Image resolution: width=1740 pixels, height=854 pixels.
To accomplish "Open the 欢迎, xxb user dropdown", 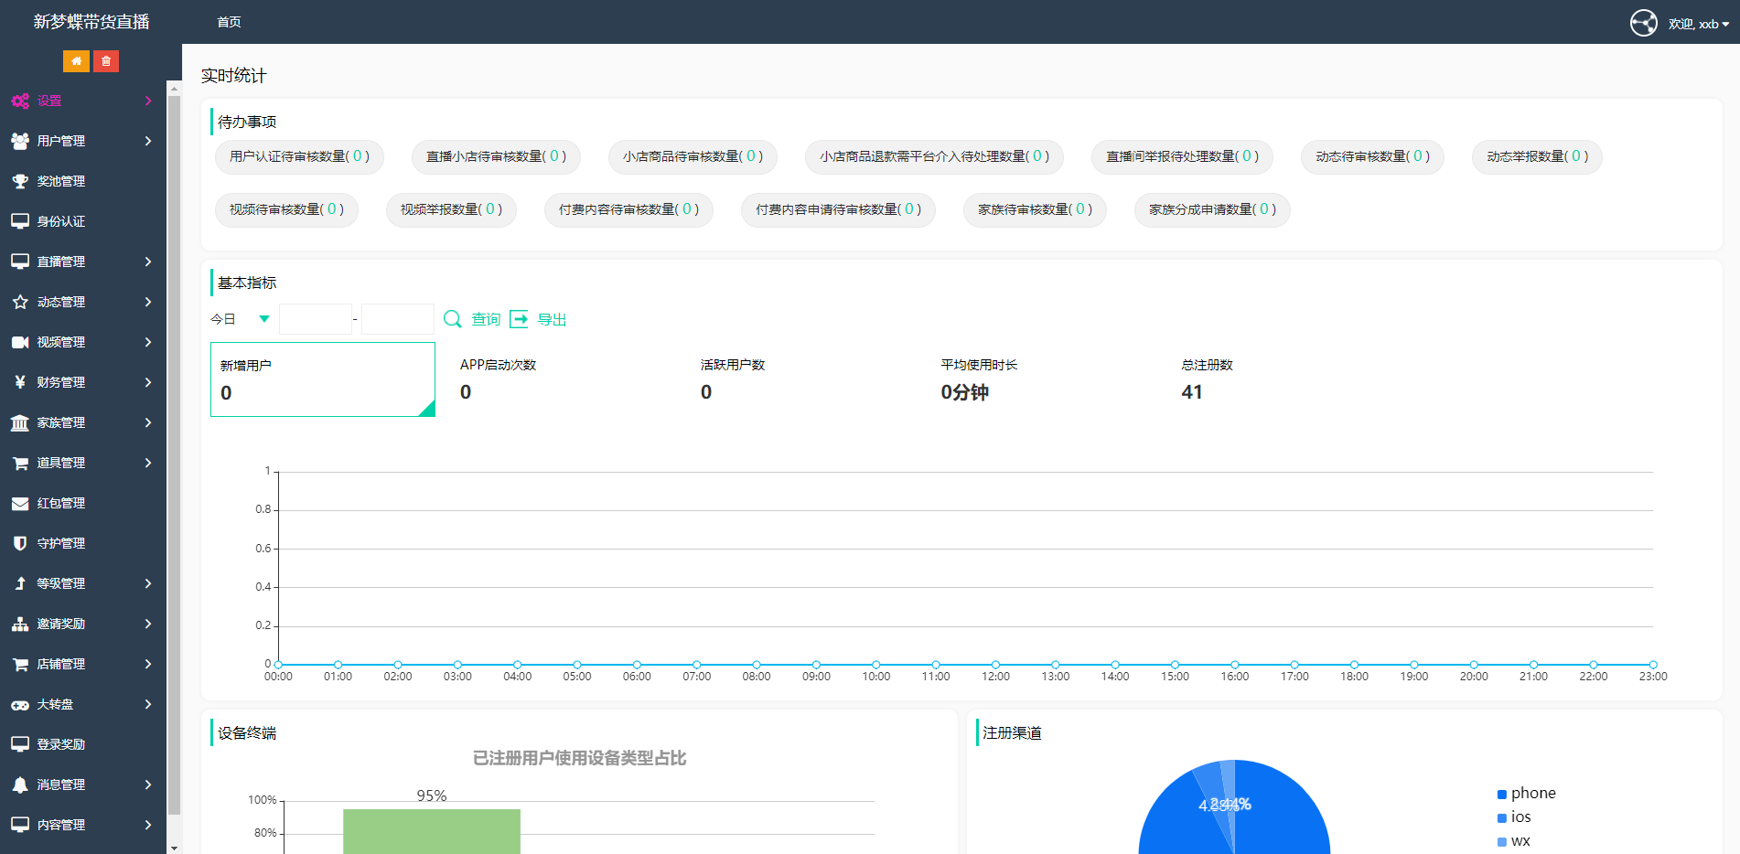I will click(1698, 24).
